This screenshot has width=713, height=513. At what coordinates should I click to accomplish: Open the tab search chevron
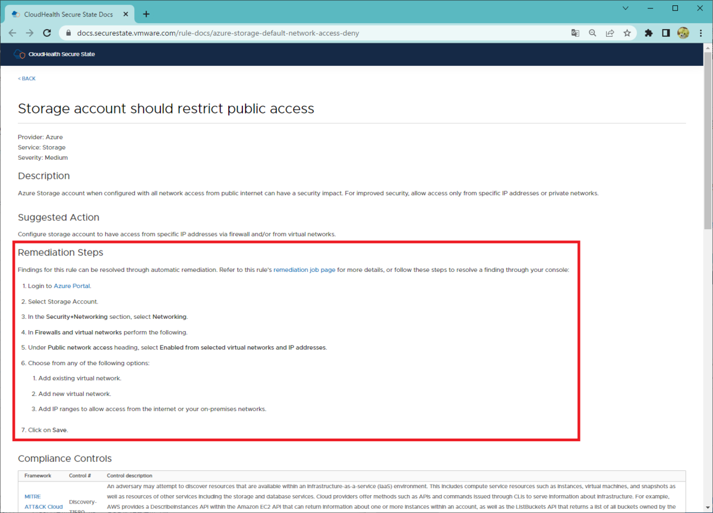[x=626, y=8]
